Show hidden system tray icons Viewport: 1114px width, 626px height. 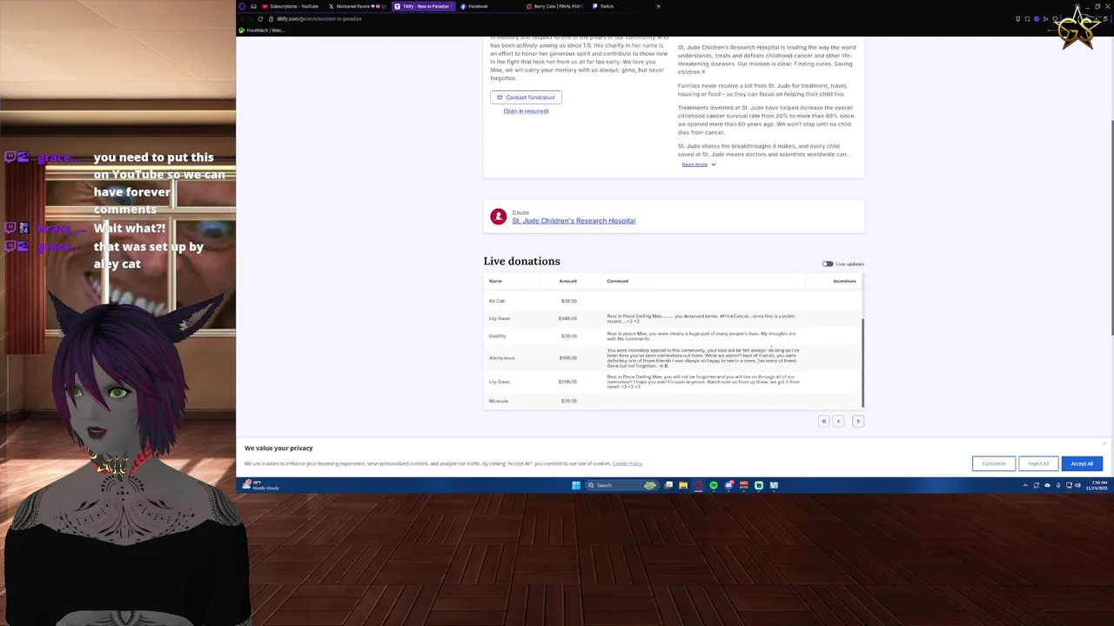[x=1025, y=485]
